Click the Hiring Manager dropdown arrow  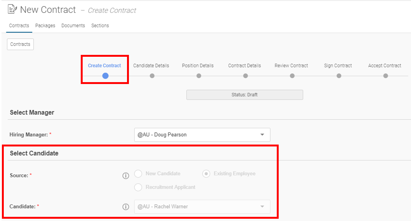[x=262, y=135]
